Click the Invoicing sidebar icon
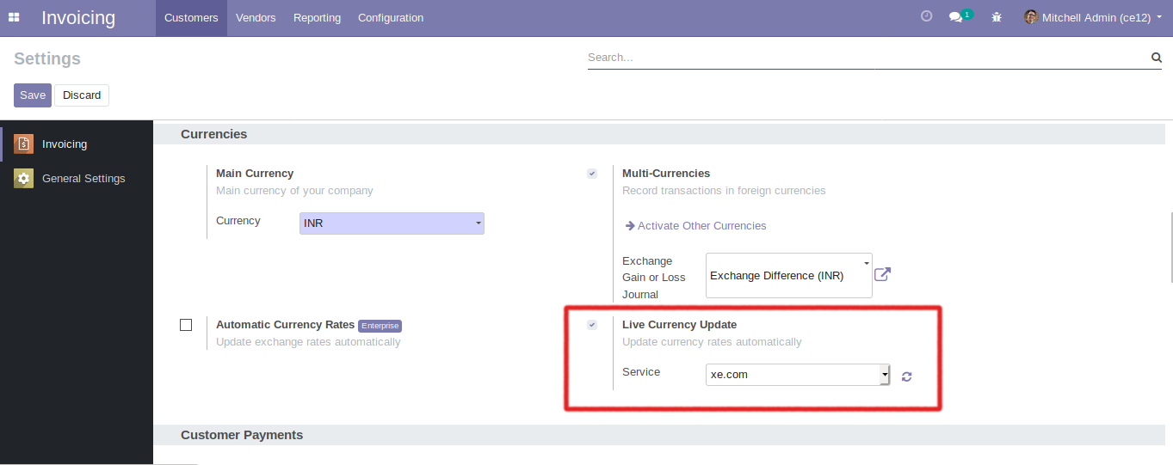Screen dimensions: 1173x465 pos(23,144)
